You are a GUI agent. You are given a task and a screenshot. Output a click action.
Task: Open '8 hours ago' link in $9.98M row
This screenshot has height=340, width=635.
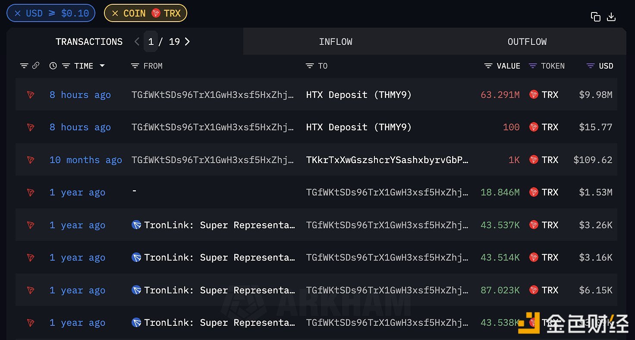[80, 95]
